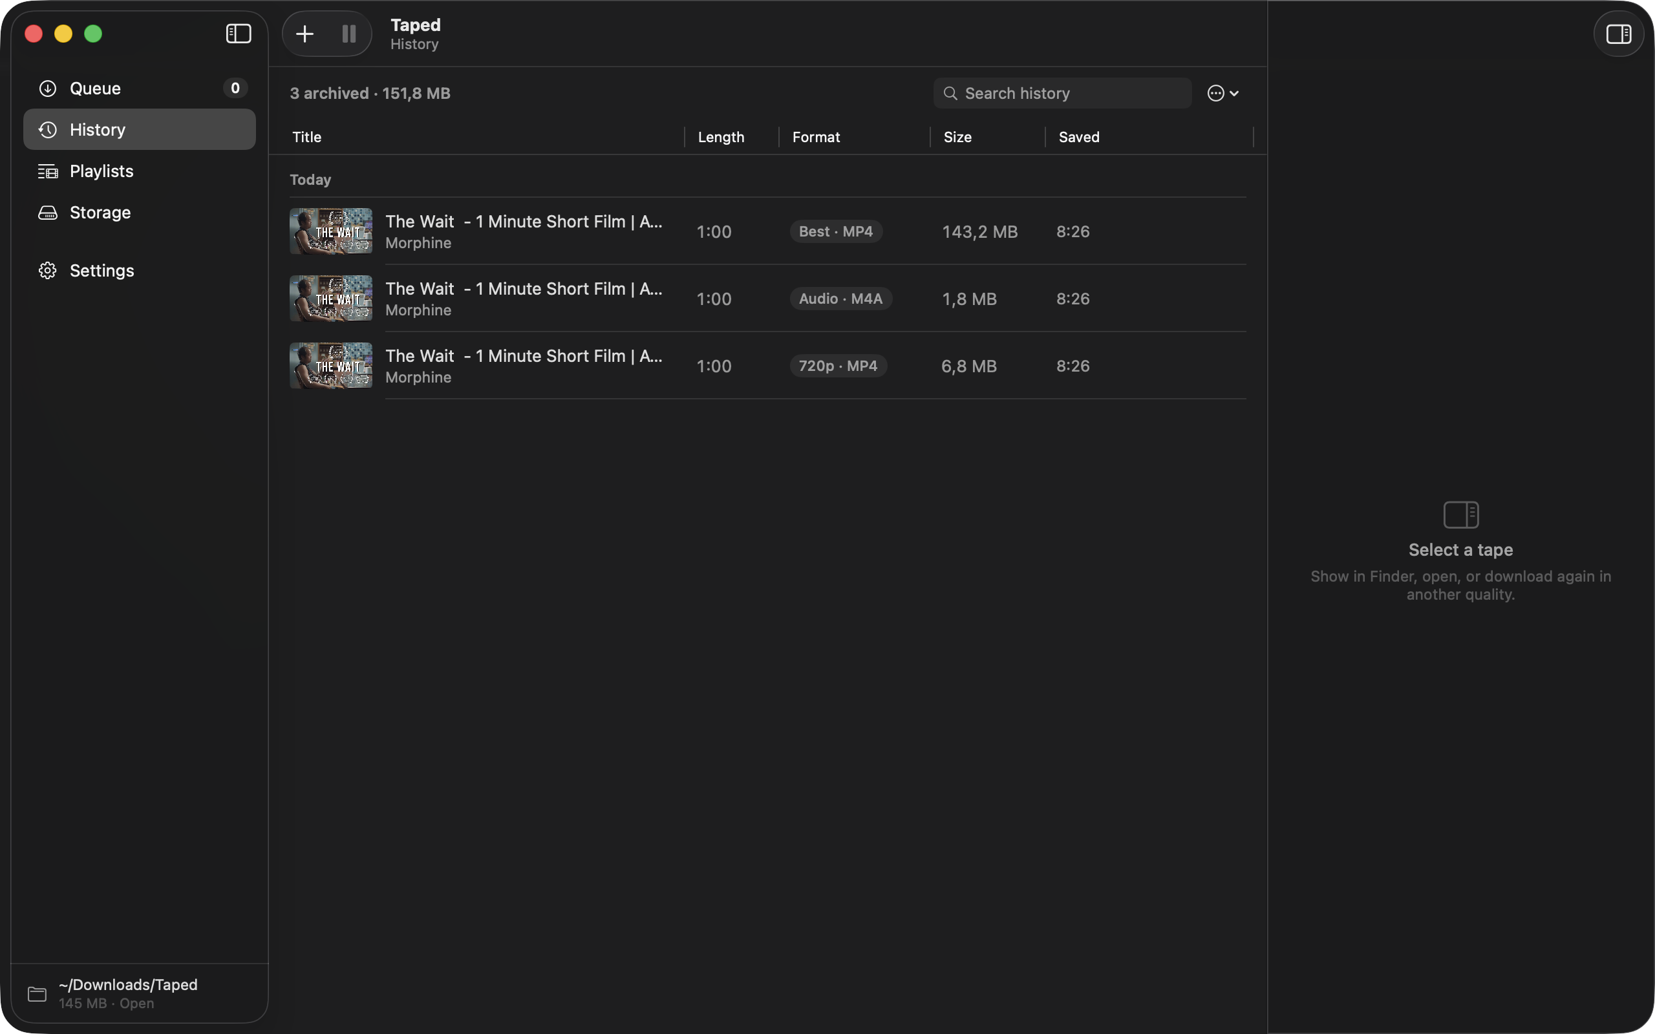The width and height of the screenshot is (1655, 1034).
Task: Click the downloads folder icon
Action: pyautogui.click(x=37, y=994)
